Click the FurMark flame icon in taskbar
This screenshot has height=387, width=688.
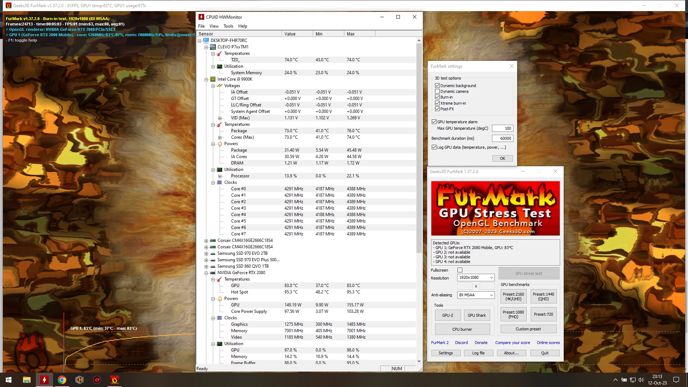[x=114, y=380]
